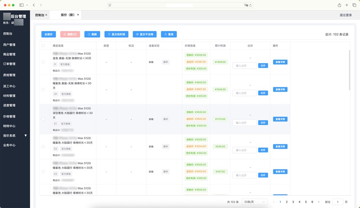
Task: Expand the 报价系统 sidebar menu
Action: pos(15,135)
